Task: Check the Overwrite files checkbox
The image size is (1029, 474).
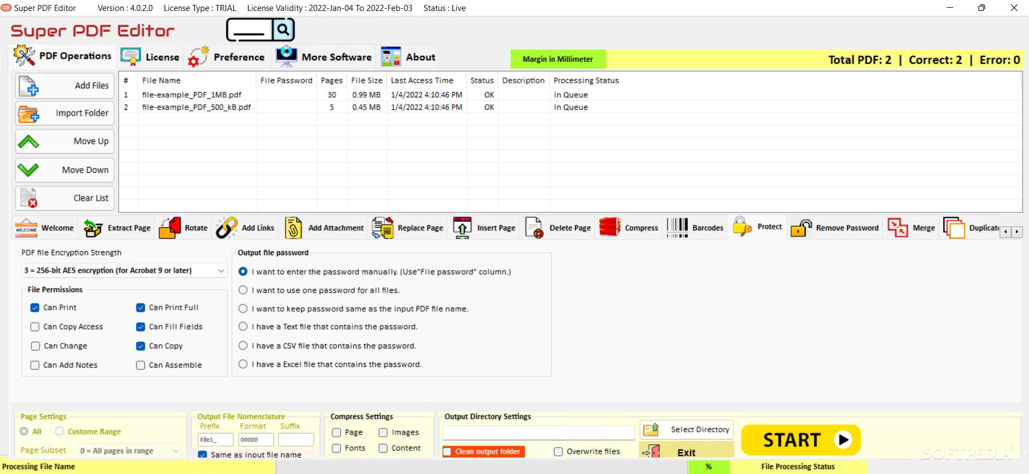Action: point(558,452)
